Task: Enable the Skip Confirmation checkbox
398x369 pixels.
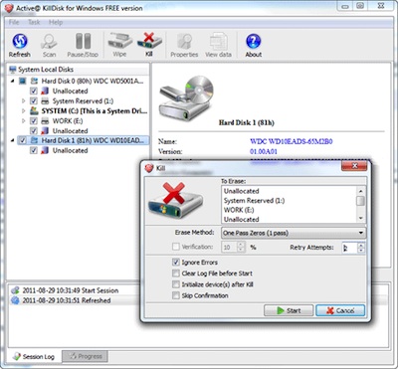Action: [176, 295]
